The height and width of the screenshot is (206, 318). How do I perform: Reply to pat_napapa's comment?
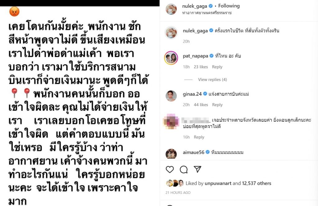pyautogui.click(x=217, y=67)
